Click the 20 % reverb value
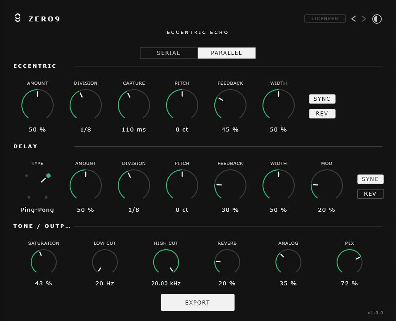The width and height of the screenshot is (396, 321). (x=227, y=284)
